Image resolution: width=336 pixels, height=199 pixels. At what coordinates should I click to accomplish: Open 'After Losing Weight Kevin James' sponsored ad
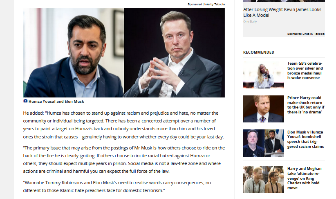[x=282, y=12]
